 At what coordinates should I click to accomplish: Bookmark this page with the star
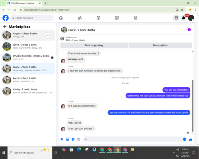pos(182,10)
